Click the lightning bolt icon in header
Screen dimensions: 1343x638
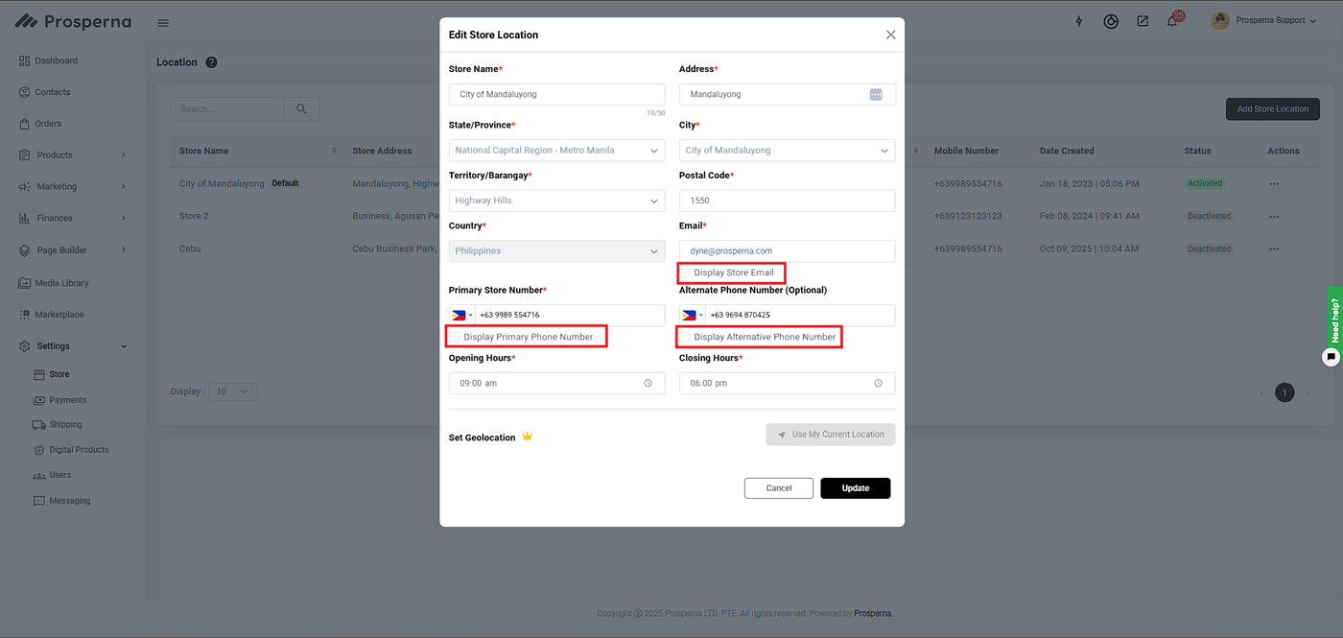[1078, 21]
